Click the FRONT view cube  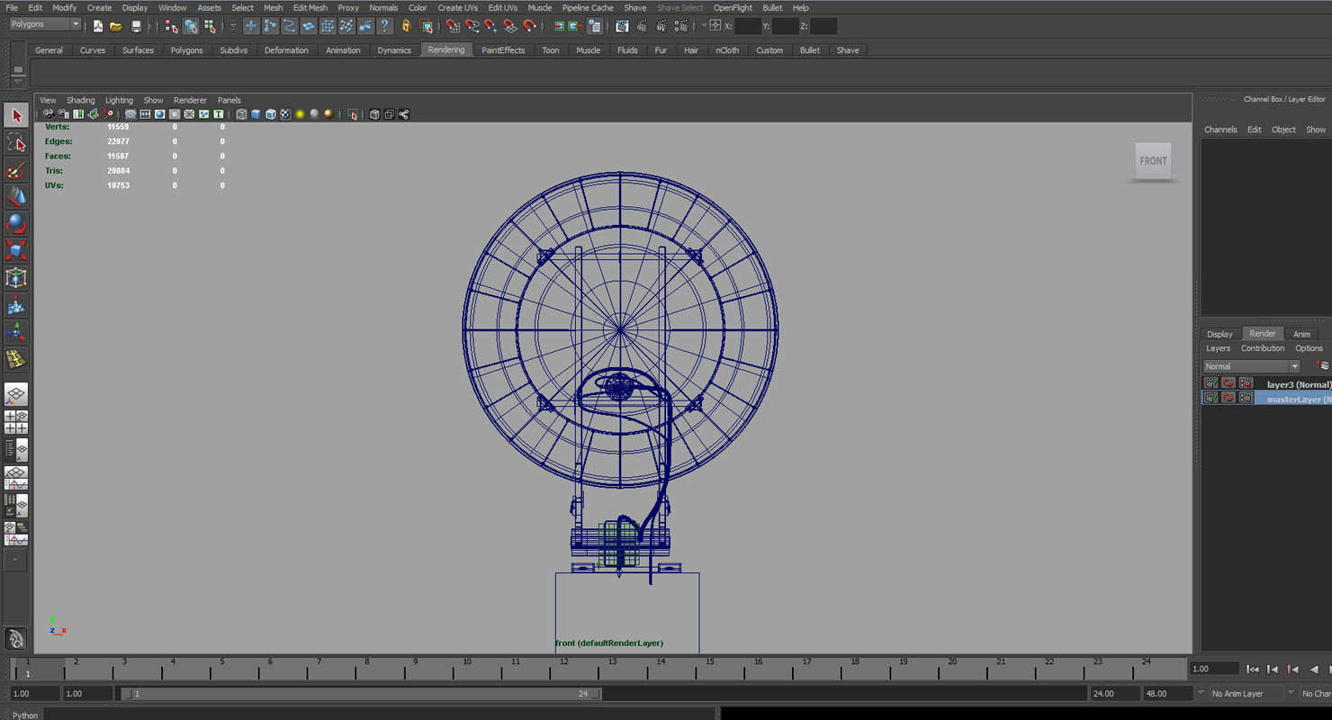click(x=1153, y=161)
